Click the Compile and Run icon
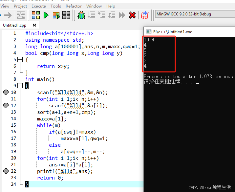This screenshot has width=235, height=192. pos(56,15)
